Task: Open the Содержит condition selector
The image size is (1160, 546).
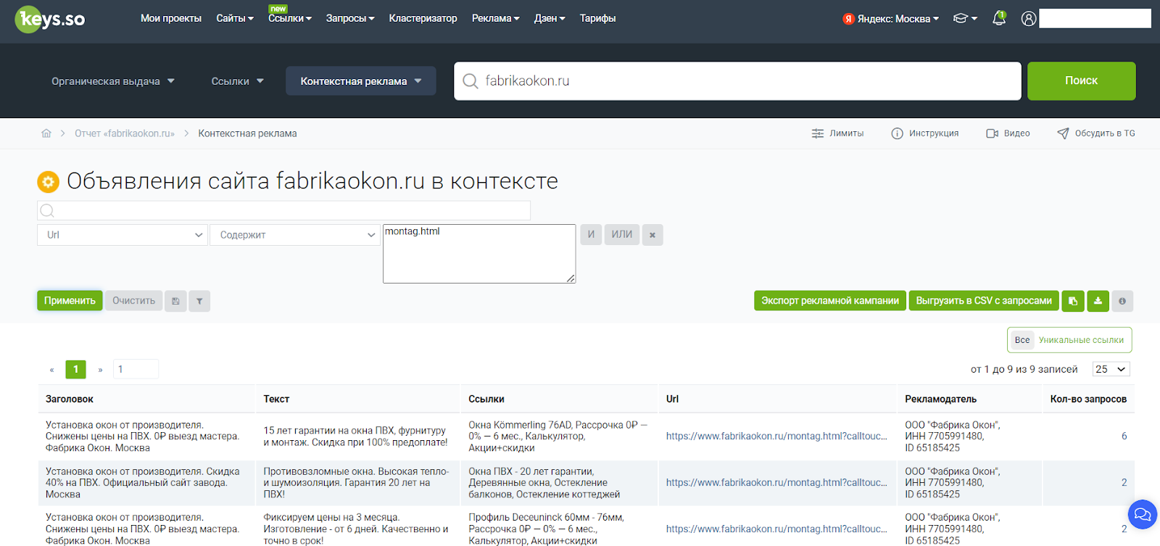Action: click(x=295, y=235)
